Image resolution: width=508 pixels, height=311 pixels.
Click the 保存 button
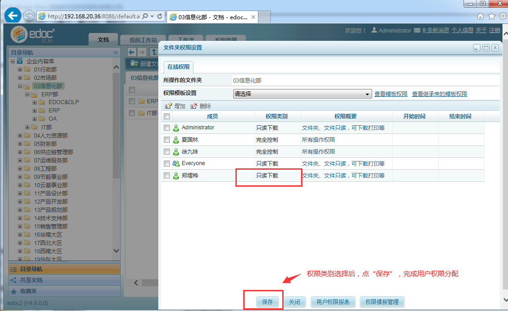(267, 302)
